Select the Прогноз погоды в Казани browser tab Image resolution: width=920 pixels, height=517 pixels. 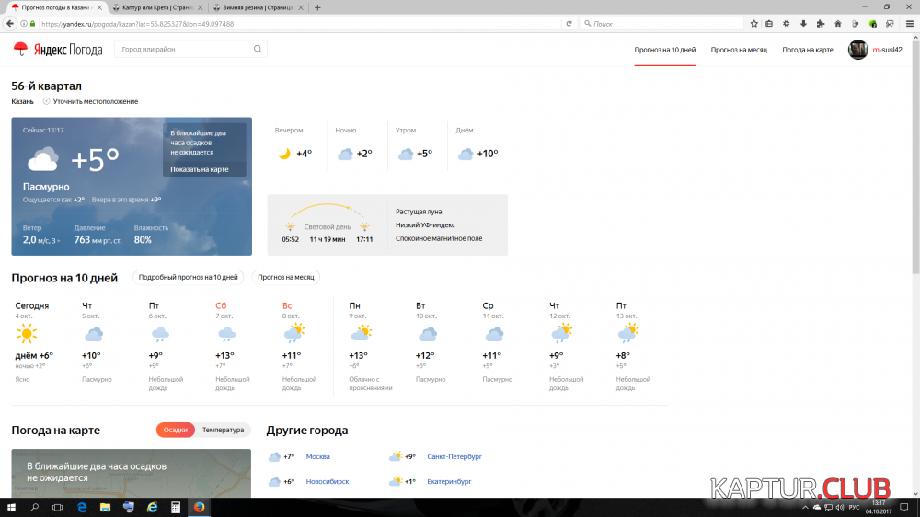coord(56,7)
